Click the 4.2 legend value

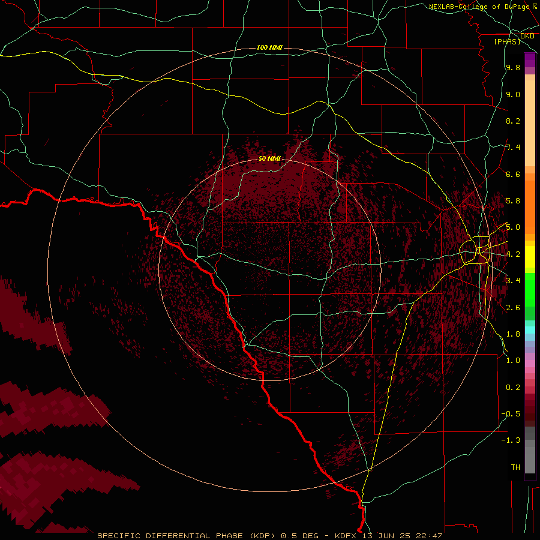click(513, 254)
